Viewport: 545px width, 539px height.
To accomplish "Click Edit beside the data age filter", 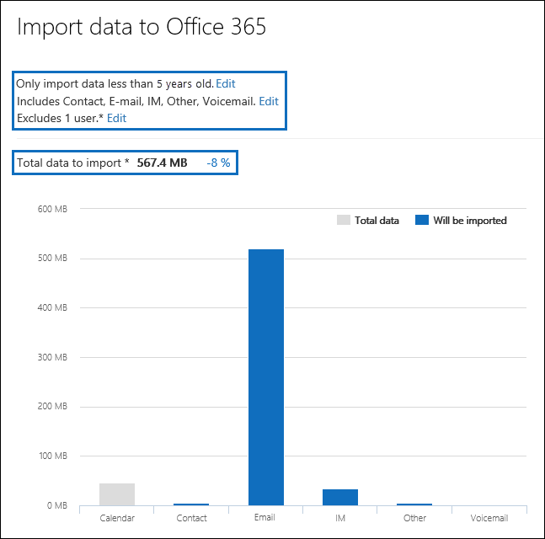I will pos(226,84).
